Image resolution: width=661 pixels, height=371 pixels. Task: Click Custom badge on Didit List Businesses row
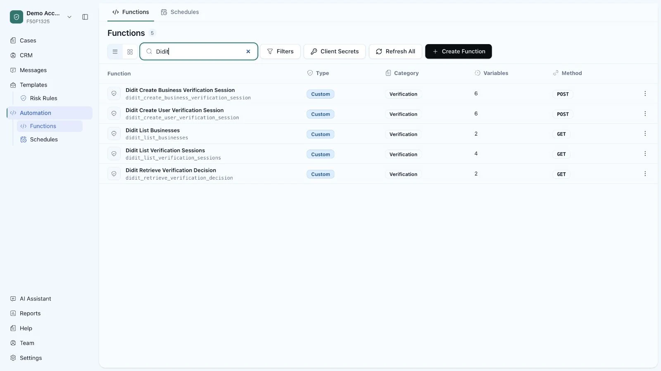pyautogui.click(x=321, y=134)
